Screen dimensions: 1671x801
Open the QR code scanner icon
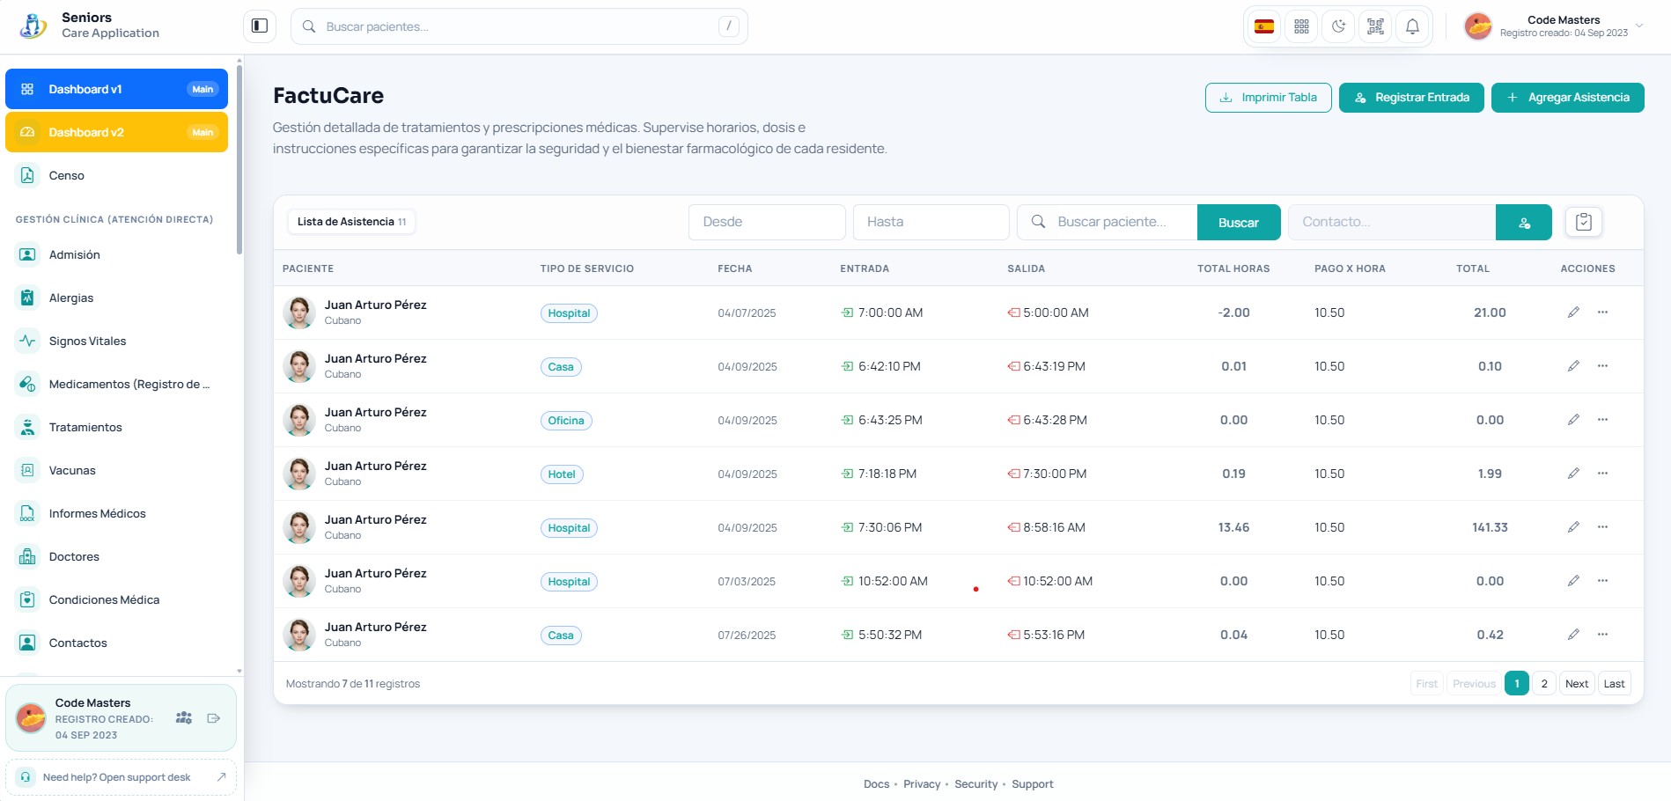(1375, 26)
